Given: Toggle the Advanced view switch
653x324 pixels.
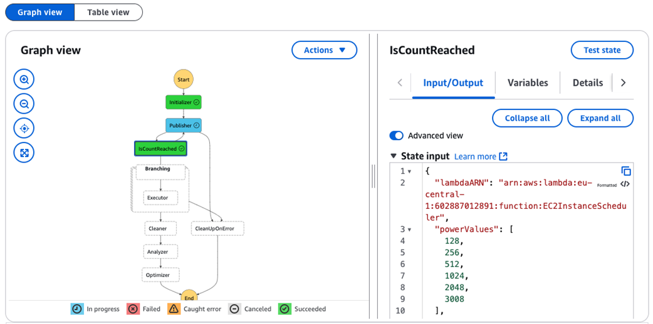Looking at the screenshot, I should point(397,136).
